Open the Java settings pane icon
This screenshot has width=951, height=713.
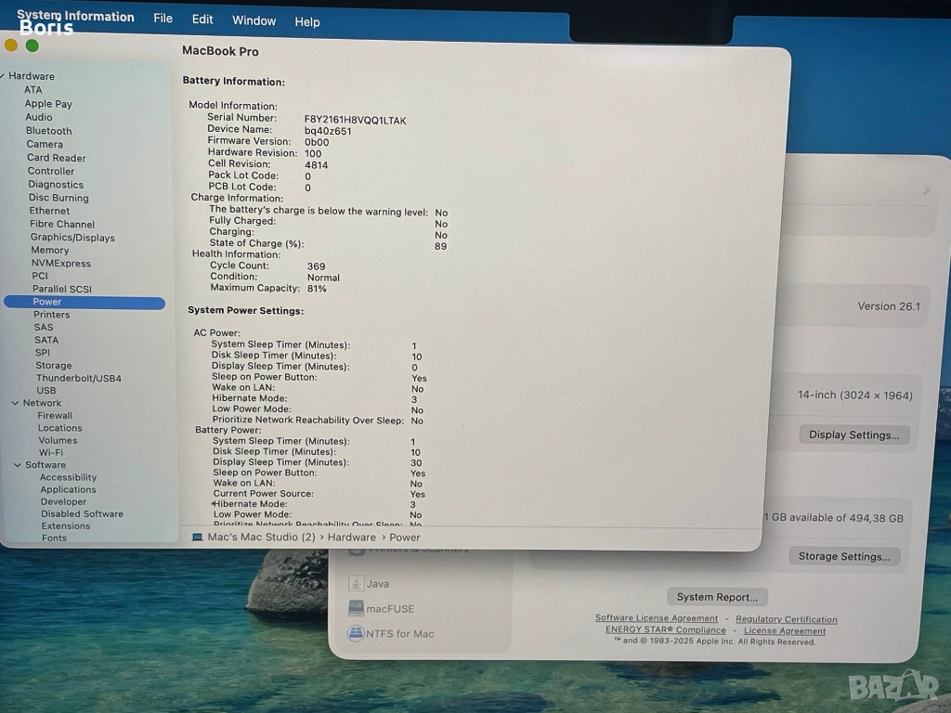coord(356,583)
